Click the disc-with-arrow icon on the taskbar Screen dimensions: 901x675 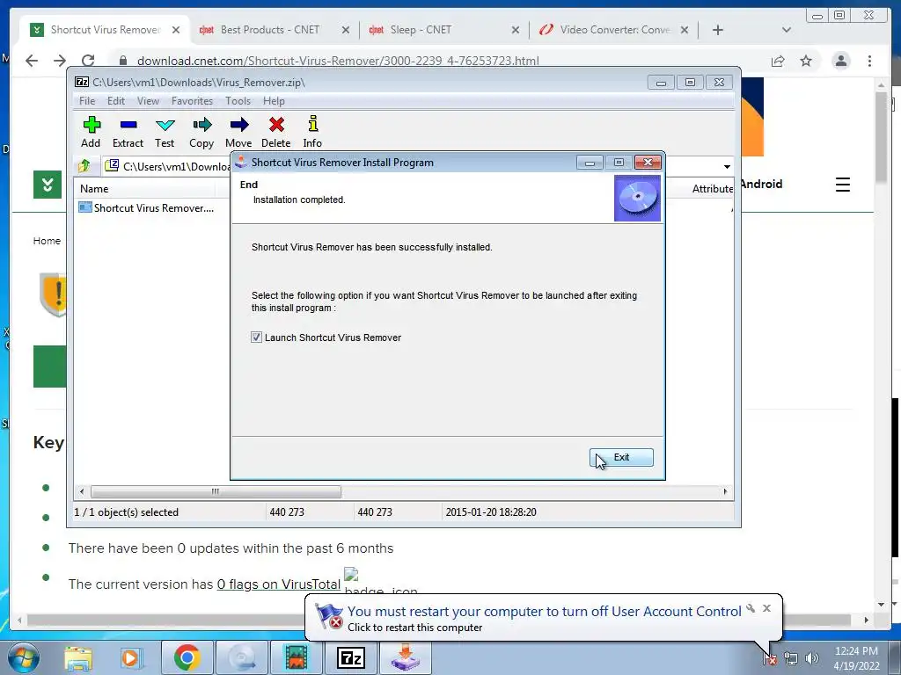(x=241, y=657)
